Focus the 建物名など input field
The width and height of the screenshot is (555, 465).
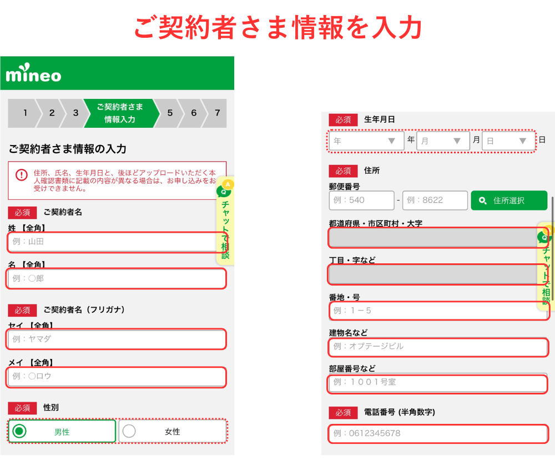[438, 347]
